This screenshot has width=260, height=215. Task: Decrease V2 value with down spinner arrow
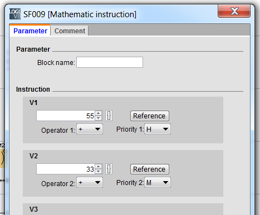tap(99, 172)
